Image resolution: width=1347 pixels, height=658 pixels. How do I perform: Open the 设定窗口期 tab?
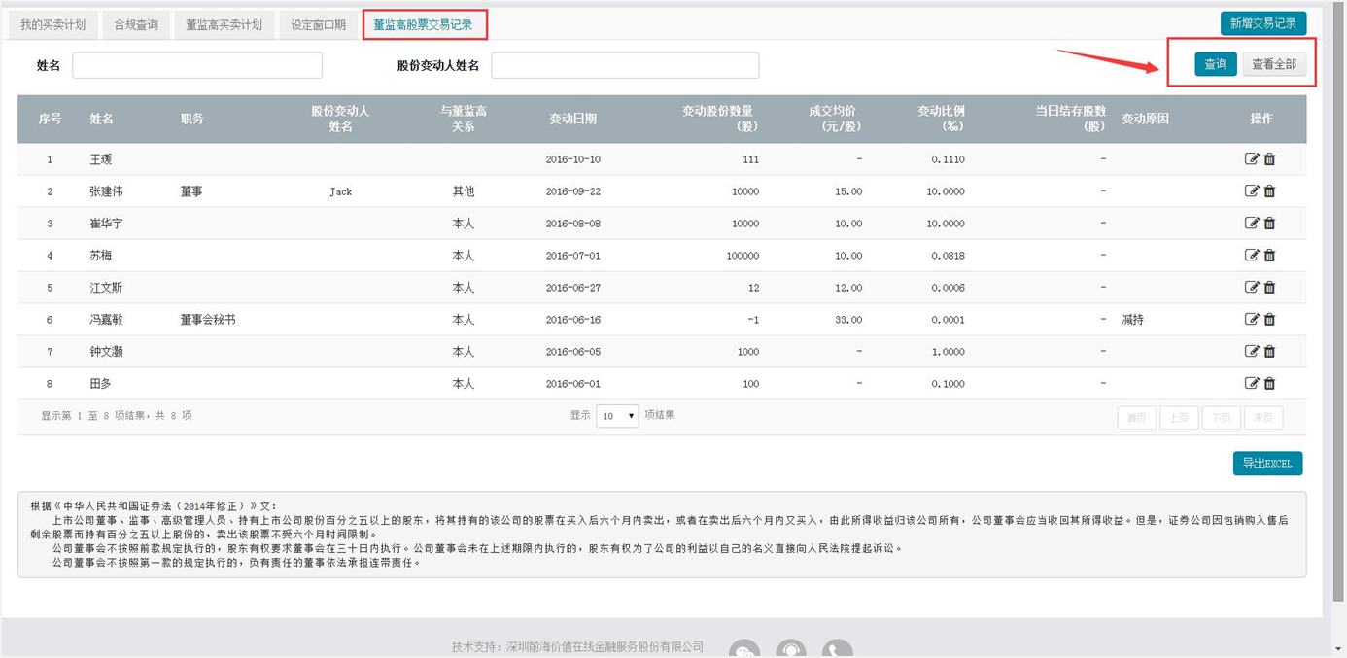(319, 24)
